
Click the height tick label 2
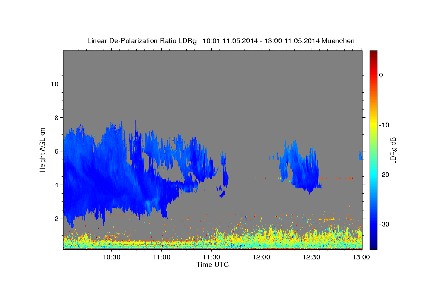pos(56,218)
